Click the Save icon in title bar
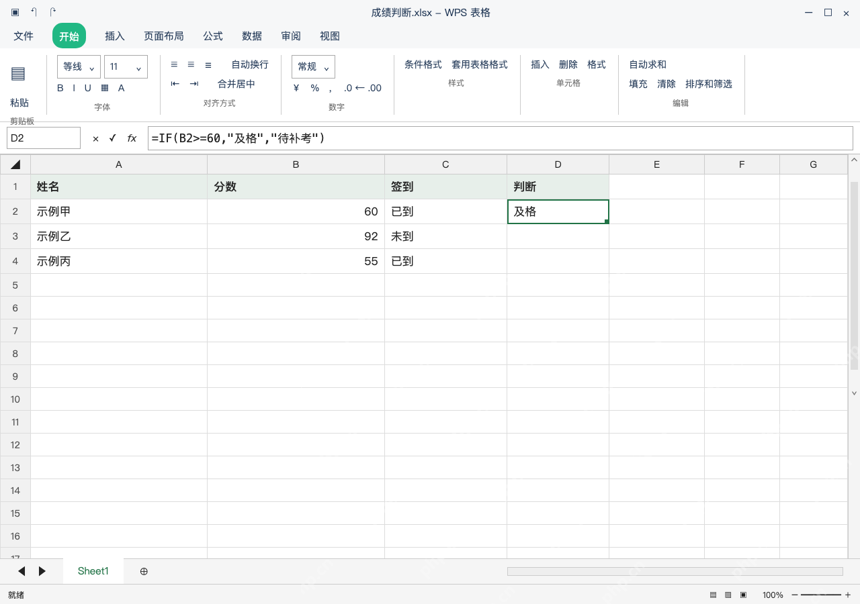The width and height of the screenshot is (860, 604). pyautogui.click(x=15, y=12)
